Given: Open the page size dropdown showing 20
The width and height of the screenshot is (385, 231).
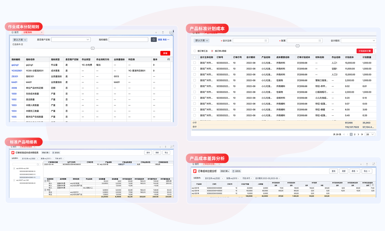Looking at the screenshot, I should (x=370, y=134).
